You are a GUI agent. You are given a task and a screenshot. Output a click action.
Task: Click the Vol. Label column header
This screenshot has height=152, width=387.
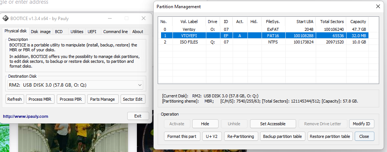pyautogui.click(x=189, y=22)
